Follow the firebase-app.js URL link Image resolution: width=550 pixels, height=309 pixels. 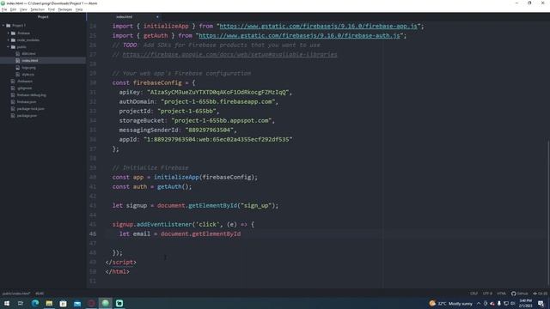pyautogui.click(x=319, y=26)
